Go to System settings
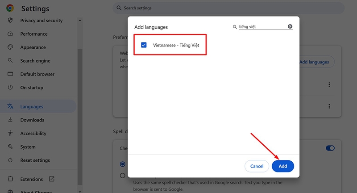The height and width of the screenshot is (193, 357). [28, 147]
